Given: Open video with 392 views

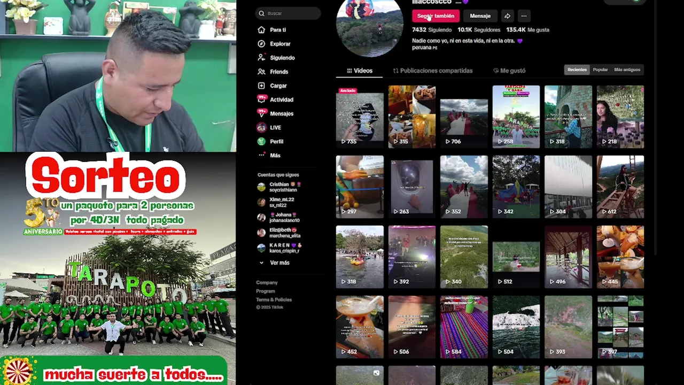Looking at the screenshot, I should (411, 257).
